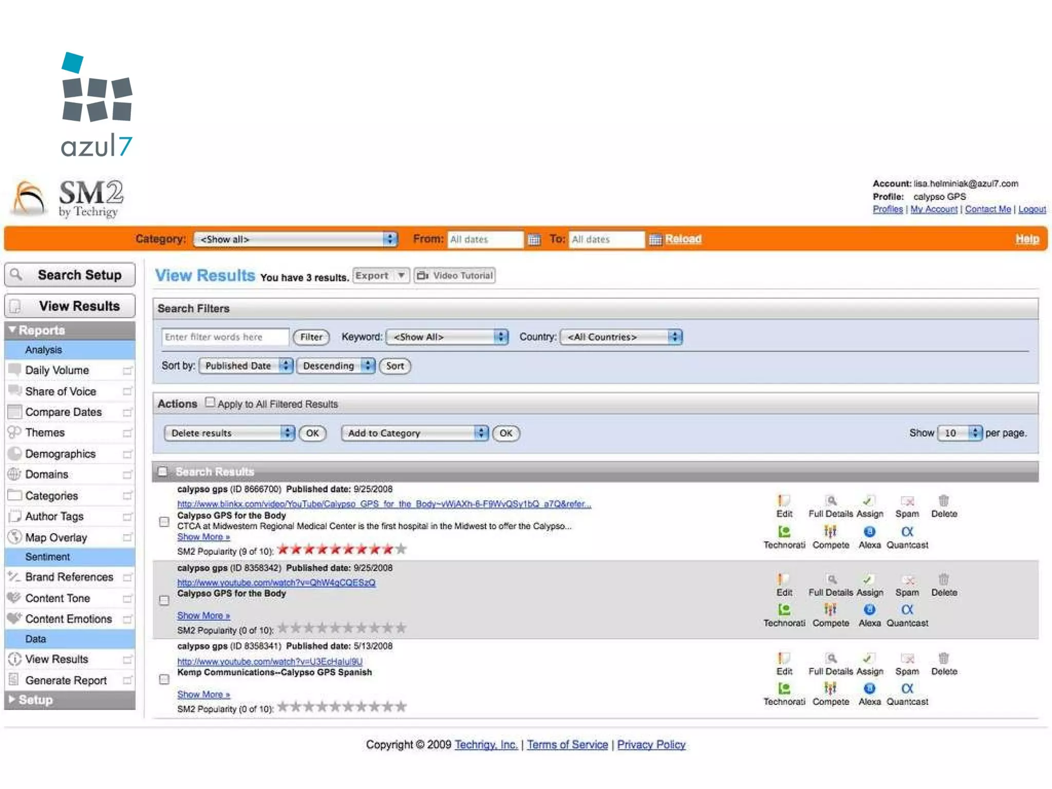1052x789 pixels.
Task: Mark the second result as Spam
Action: click(908, 580)
